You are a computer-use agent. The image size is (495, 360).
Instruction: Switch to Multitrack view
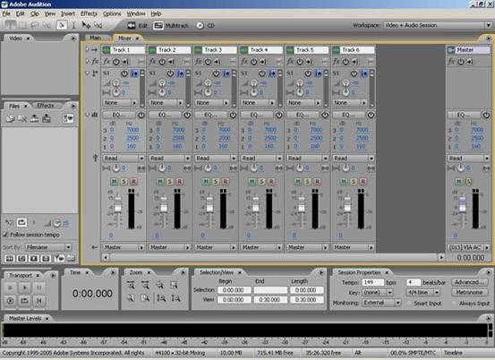pos(171,26)
